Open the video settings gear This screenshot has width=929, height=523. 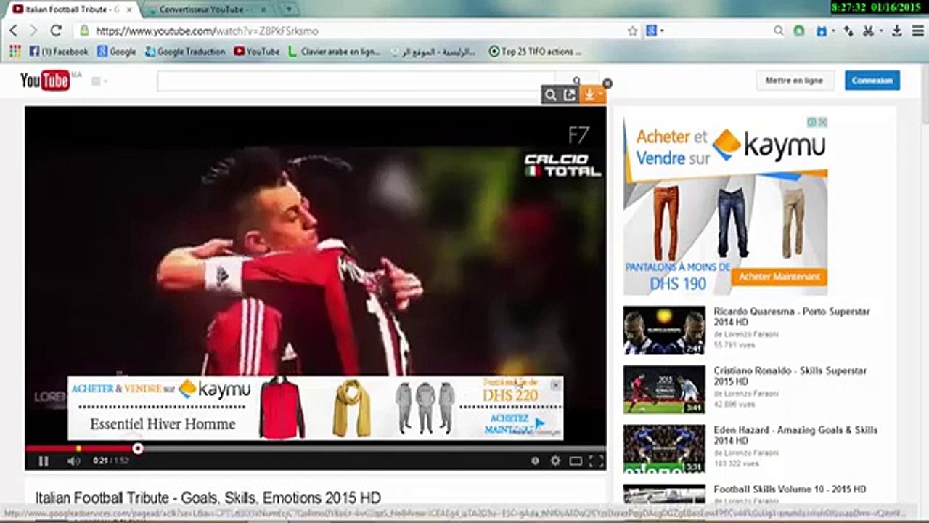coord(555,461)
